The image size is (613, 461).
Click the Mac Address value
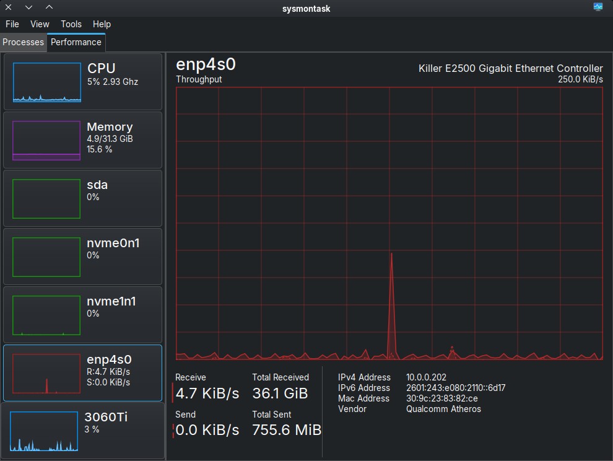[x=441, y=398]
